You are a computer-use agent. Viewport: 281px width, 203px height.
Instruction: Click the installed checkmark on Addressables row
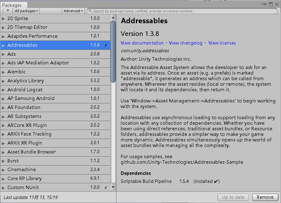(106, 45)
